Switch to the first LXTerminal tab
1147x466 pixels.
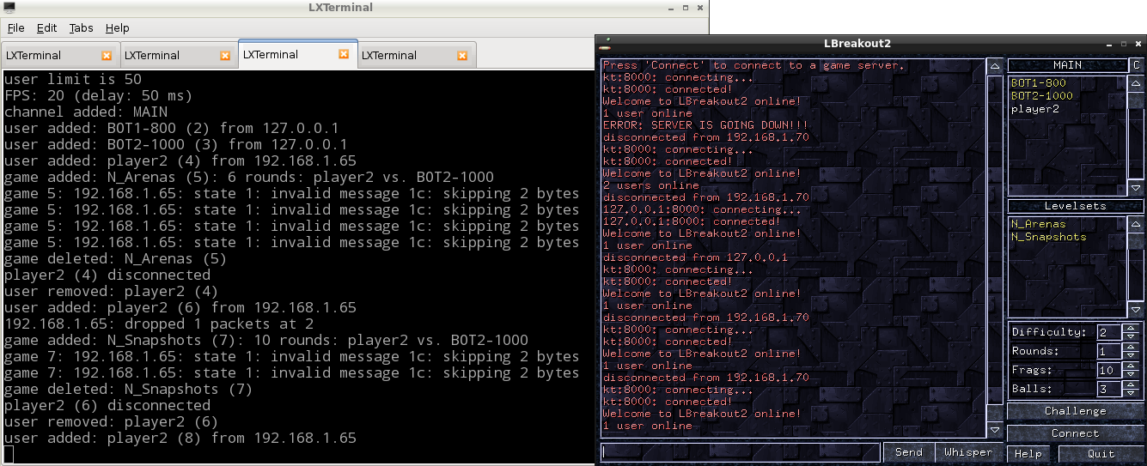point(60,55)
